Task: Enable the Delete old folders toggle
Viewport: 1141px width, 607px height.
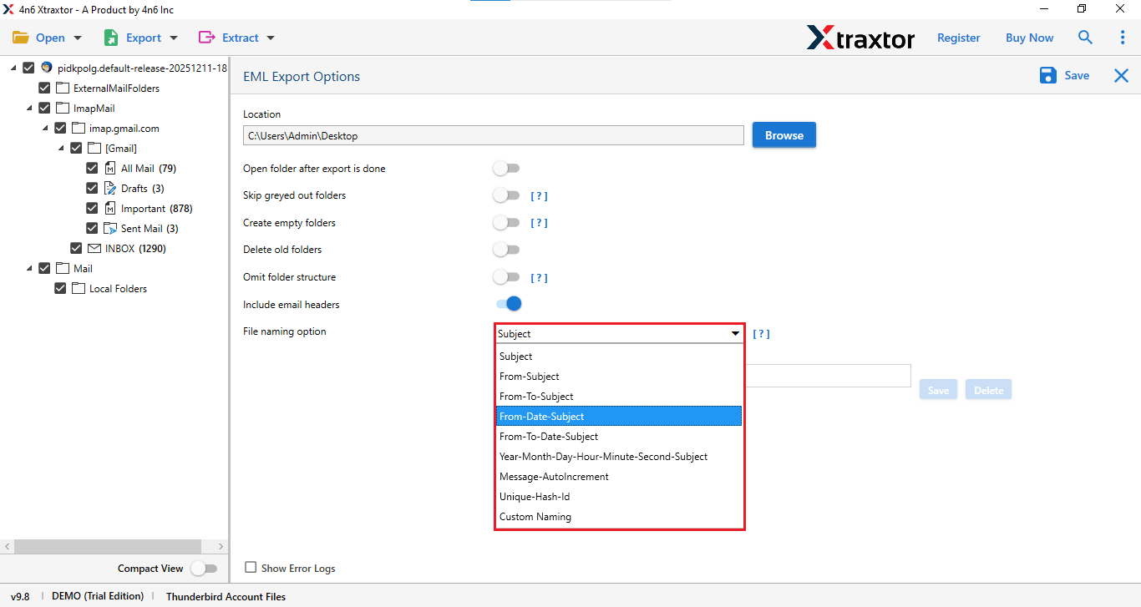Action: point(506,249)
